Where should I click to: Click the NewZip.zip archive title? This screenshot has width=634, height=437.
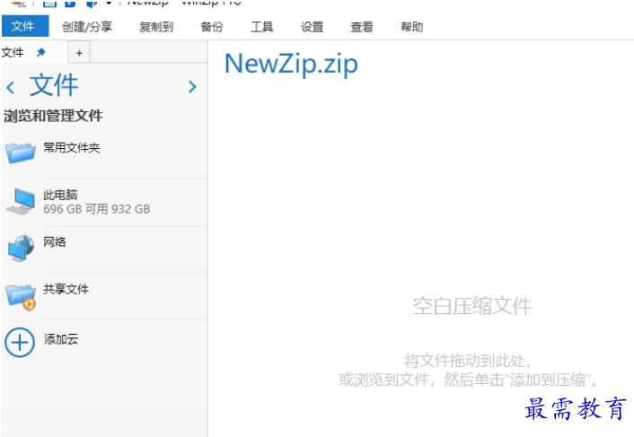(x=291, y=64)
